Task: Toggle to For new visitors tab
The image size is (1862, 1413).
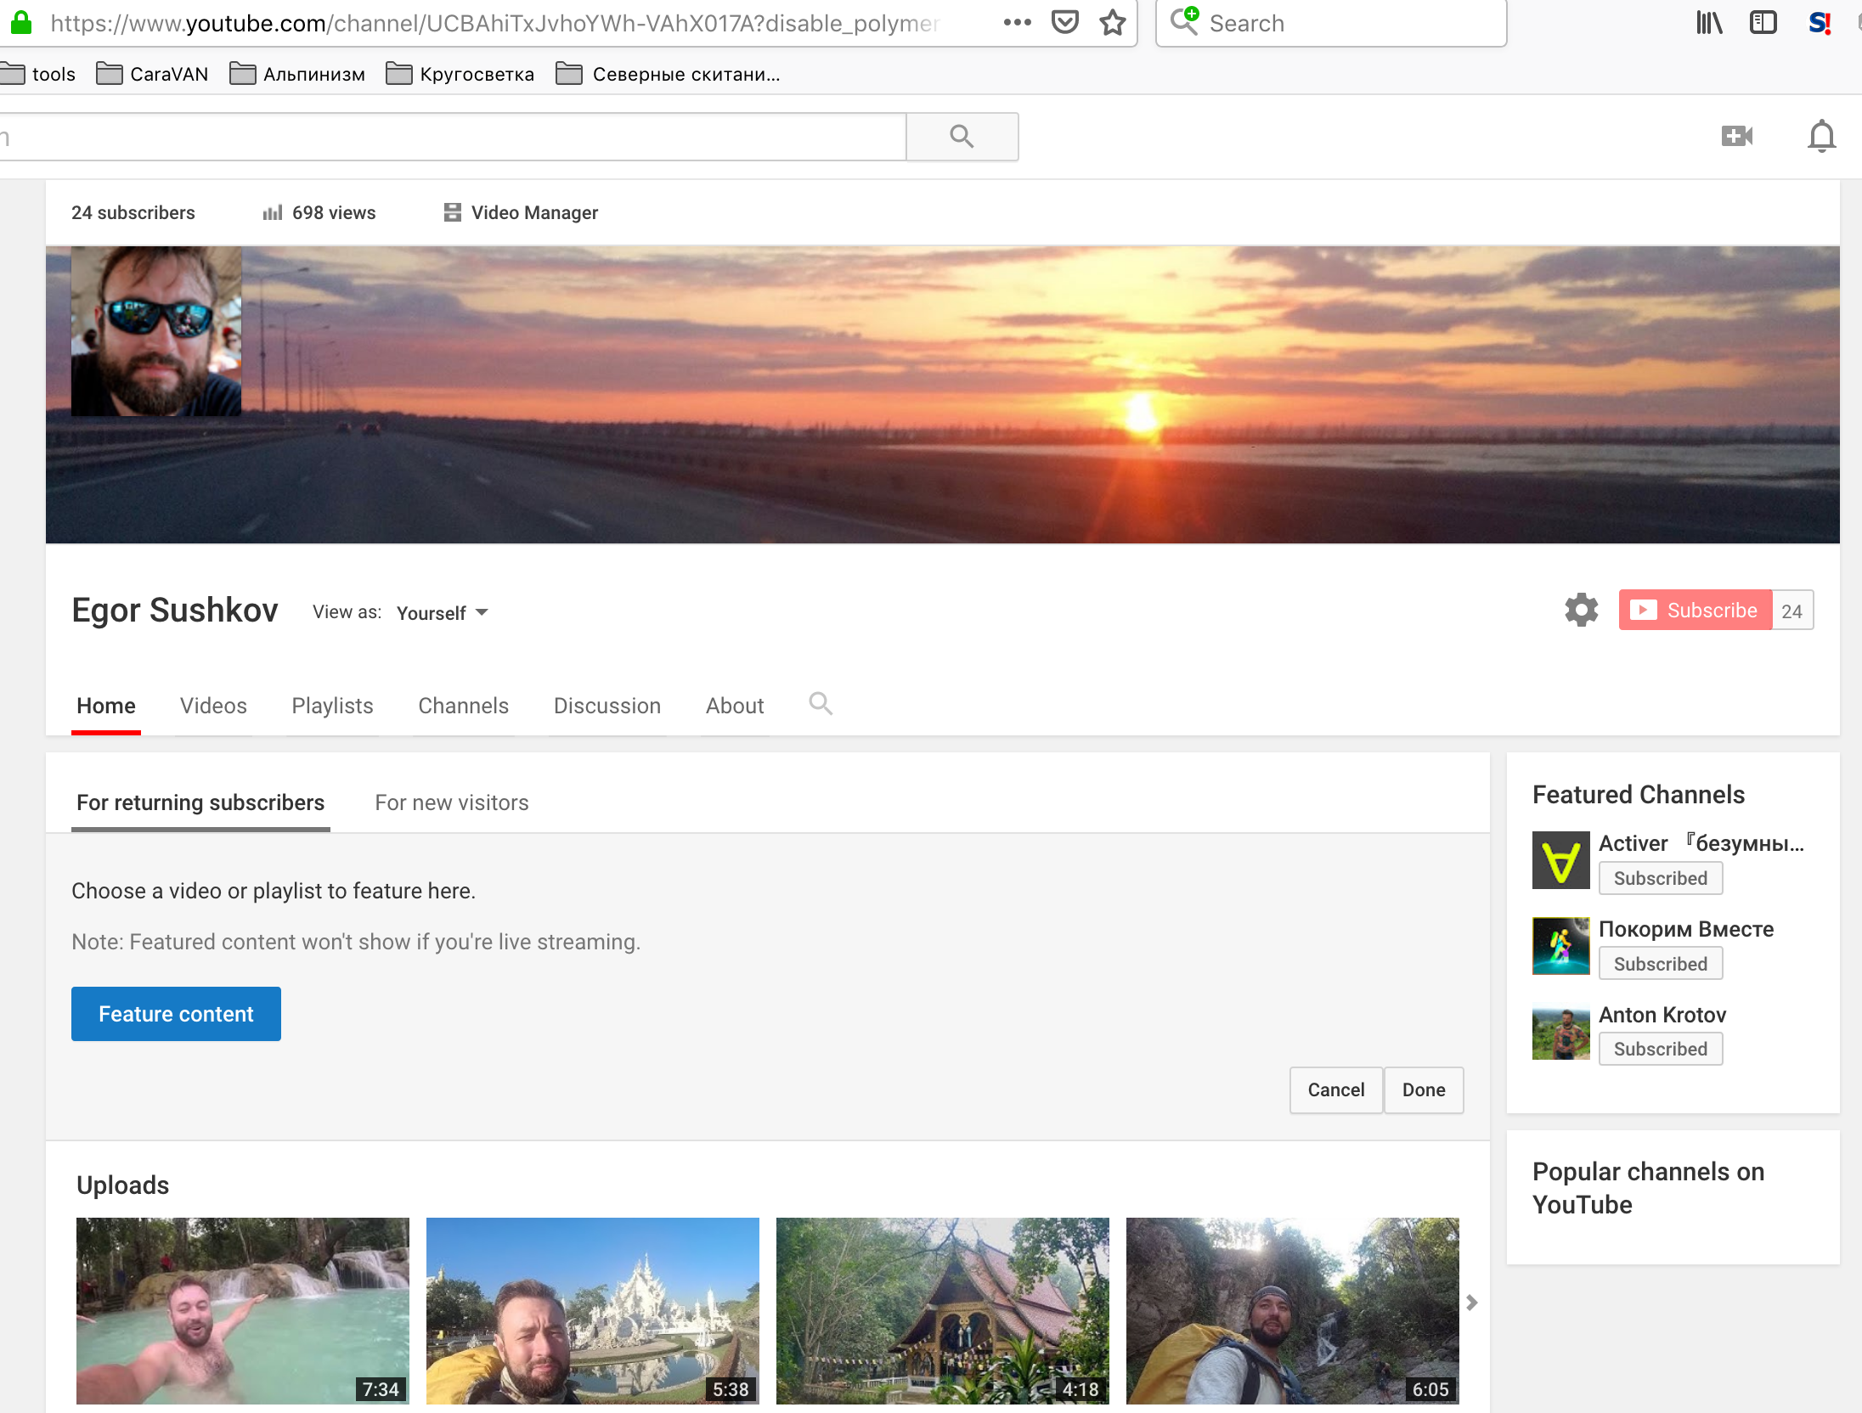Action: tap(451, 803)
